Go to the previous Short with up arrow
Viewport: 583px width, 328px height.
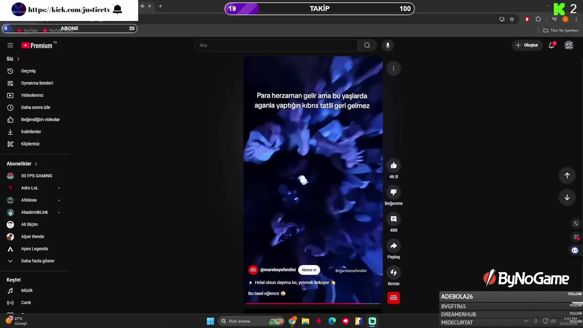[x=567, y=175]
